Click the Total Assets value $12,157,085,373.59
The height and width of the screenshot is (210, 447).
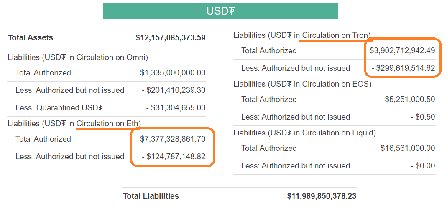pos(171,37)
